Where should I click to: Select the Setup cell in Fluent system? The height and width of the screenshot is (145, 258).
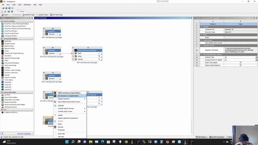pyautogui.click(x=88, y=56)
